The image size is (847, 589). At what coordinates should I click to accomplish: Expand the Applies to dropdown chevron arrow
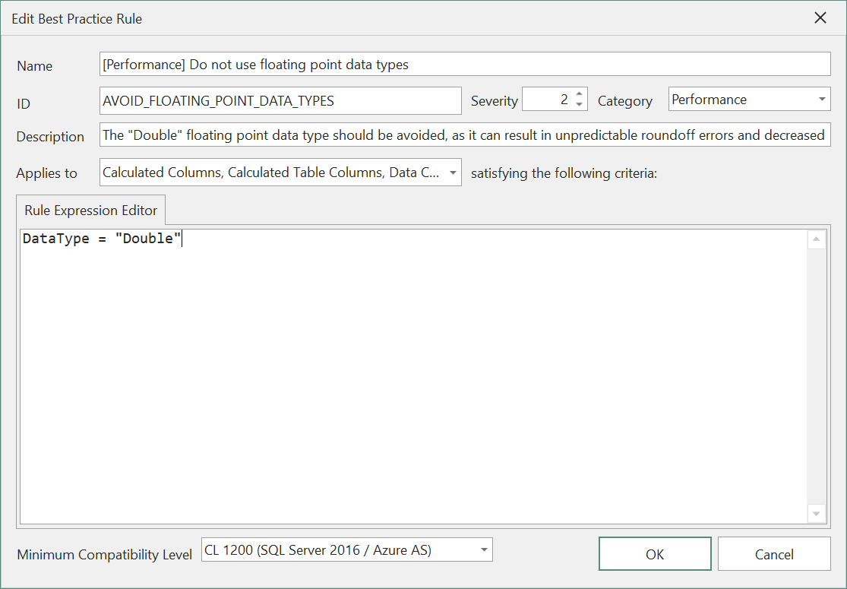point(453,172)
